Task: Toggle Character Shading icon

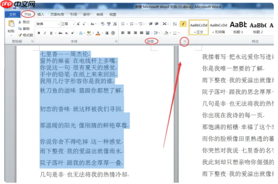Action: click(x=107, y=33)
